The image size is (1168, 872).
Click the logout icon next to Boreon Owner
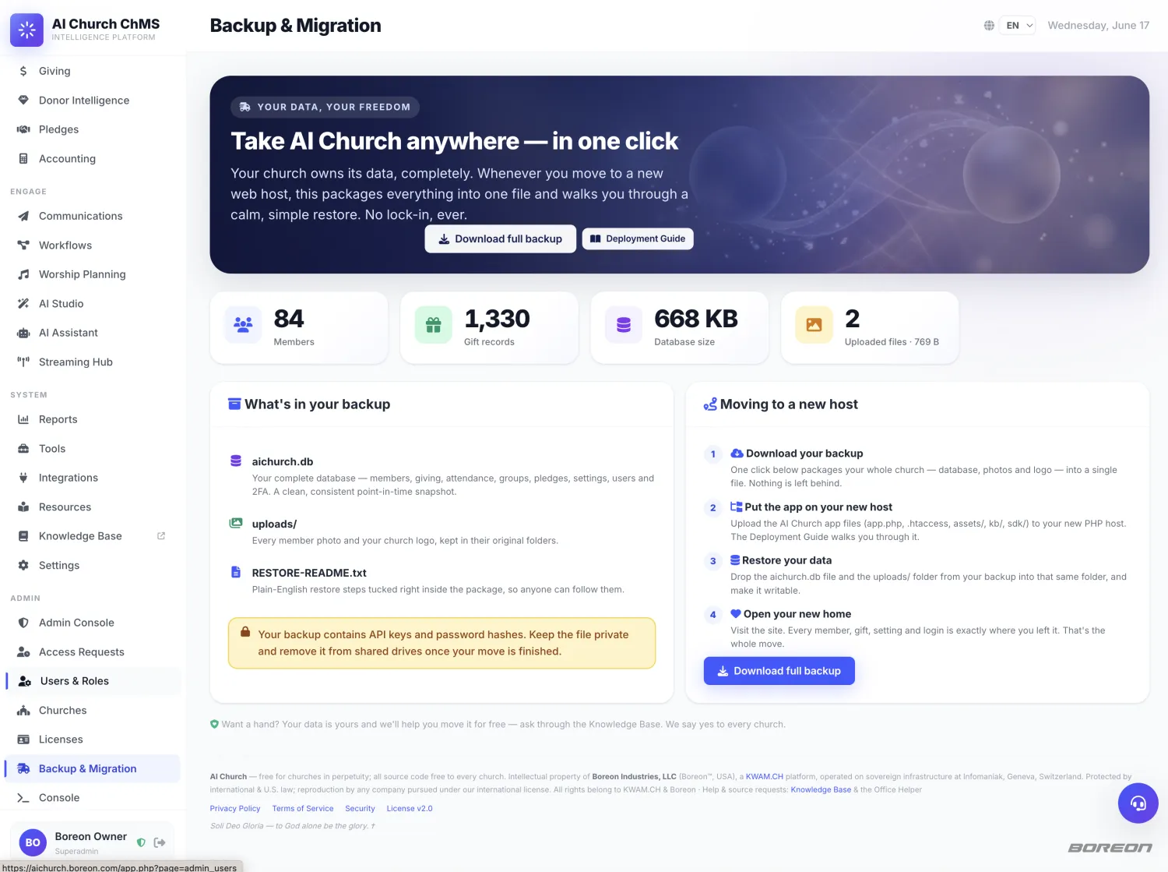(x=160, y=842)
